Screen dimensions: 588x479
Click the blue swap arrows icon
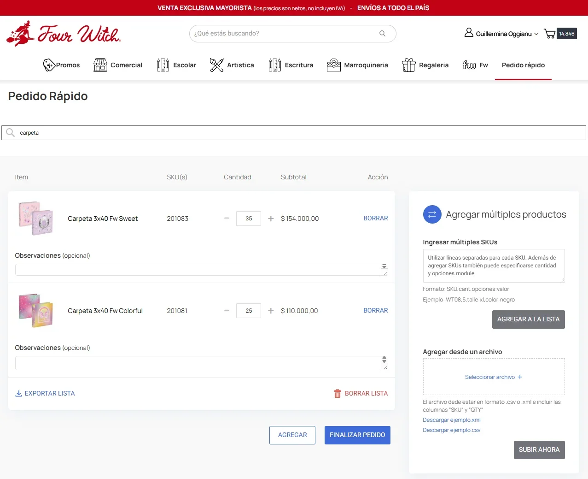click(432, 214)
